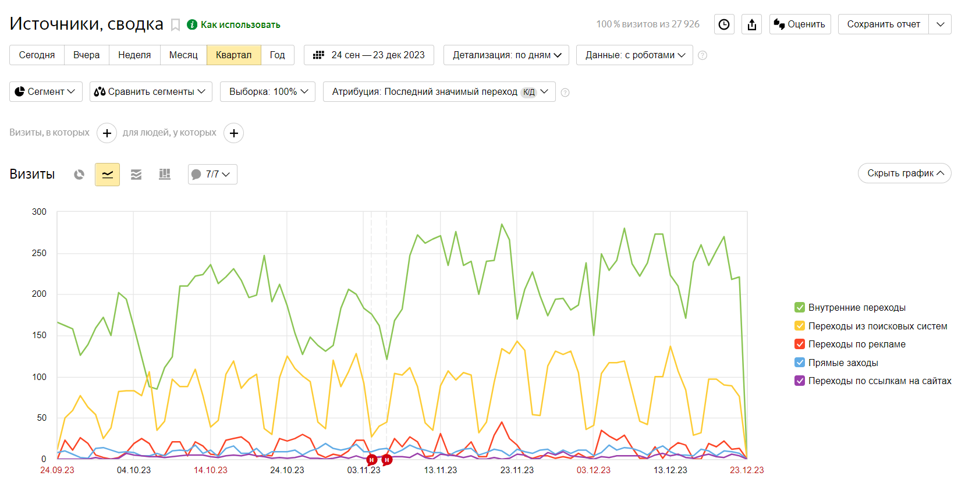This screenshot has width=965, height=483.
Task: Click the Сохранить отчет button
Action: click(883, 24)
